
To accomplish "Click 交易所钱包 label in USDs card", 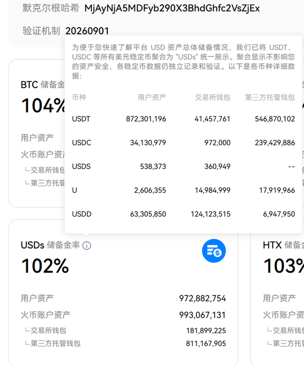I will pos(49,330).
